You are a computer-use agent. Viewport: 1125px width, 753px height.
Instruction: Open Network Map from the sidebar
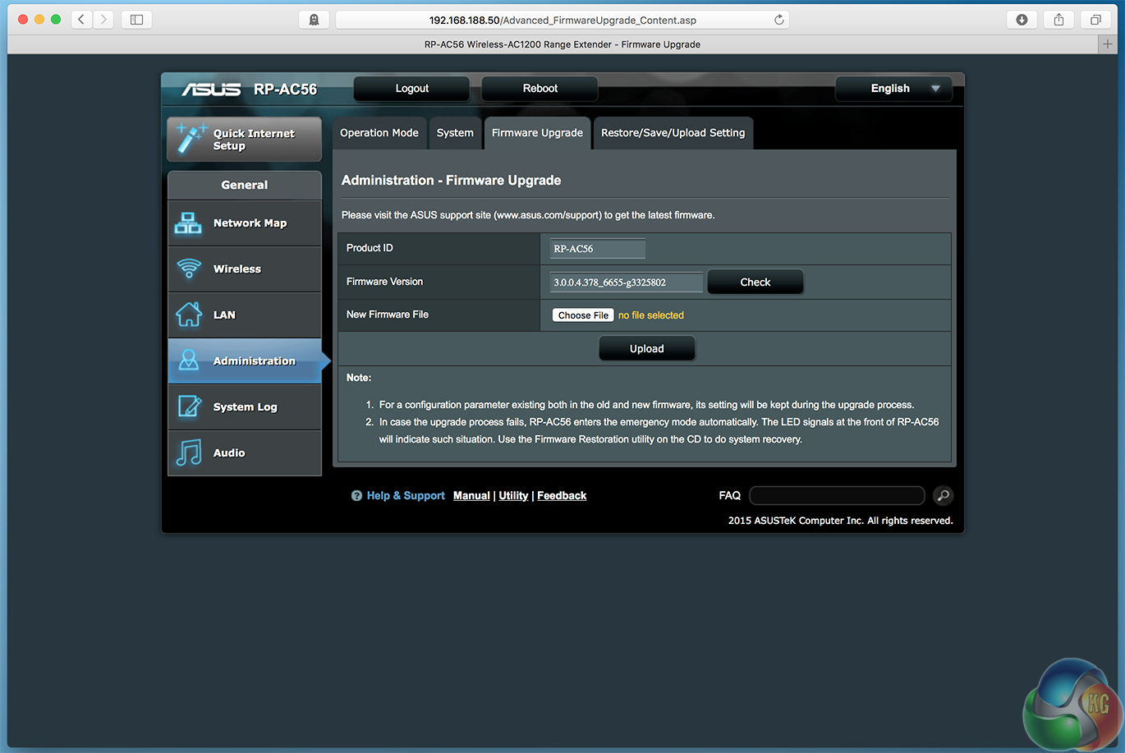pos(244,223)
